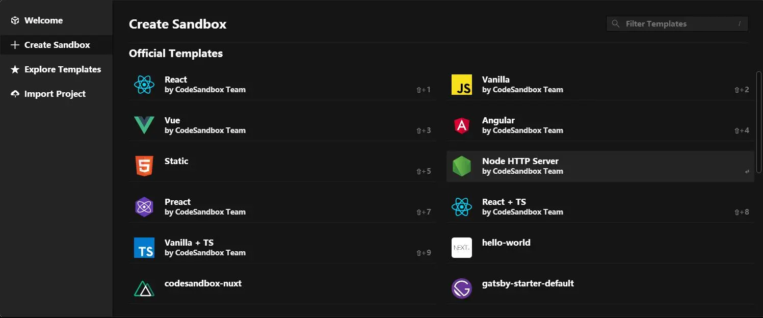The height and width of the screenshot is (318, 763).
Task: Select the blue TS Vanilla icon
Action: (144, 248)
